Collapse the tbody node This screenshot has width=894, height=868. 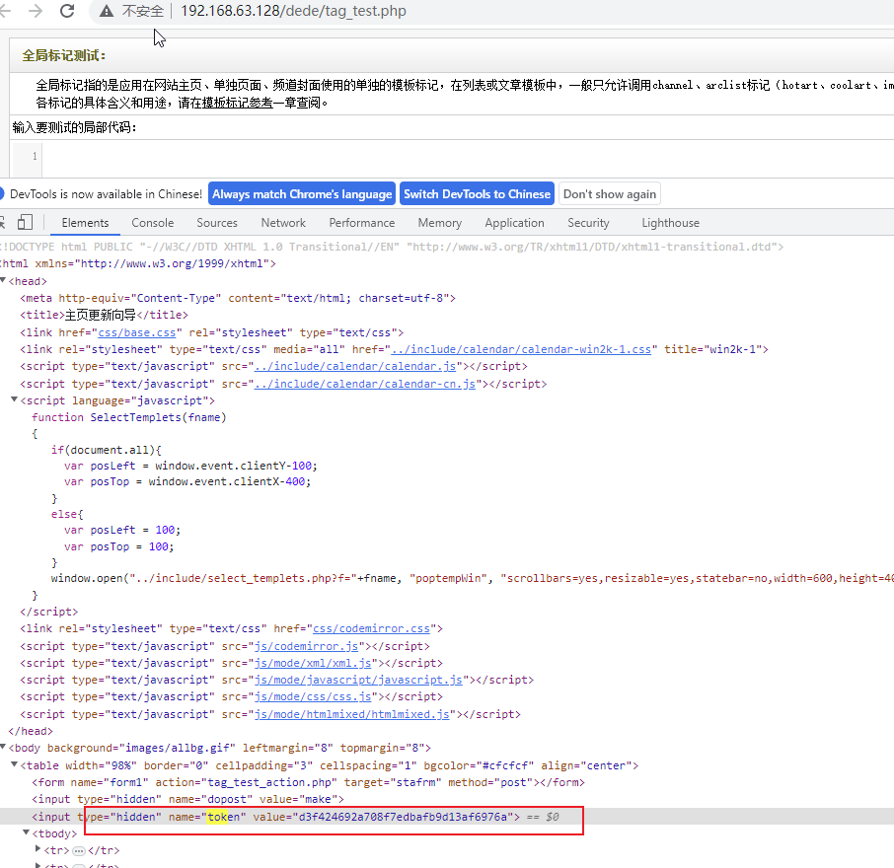pyautogui.click(x=26, y=832)
